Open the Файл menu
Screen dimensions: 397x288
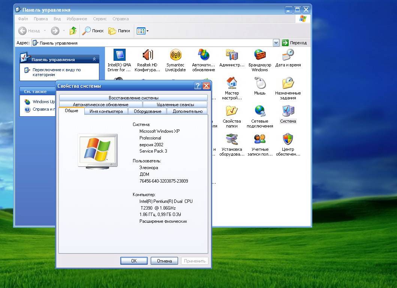point(23,19)
